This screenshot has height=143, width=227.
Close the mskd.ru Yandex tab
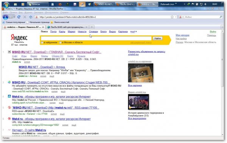43,27
